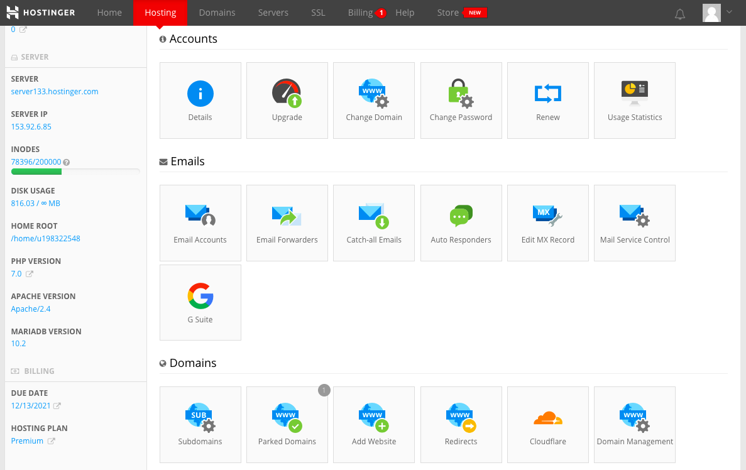746x470 pixels.
Task: Click the Parked Domains count badge
Action: pos(324,391)
